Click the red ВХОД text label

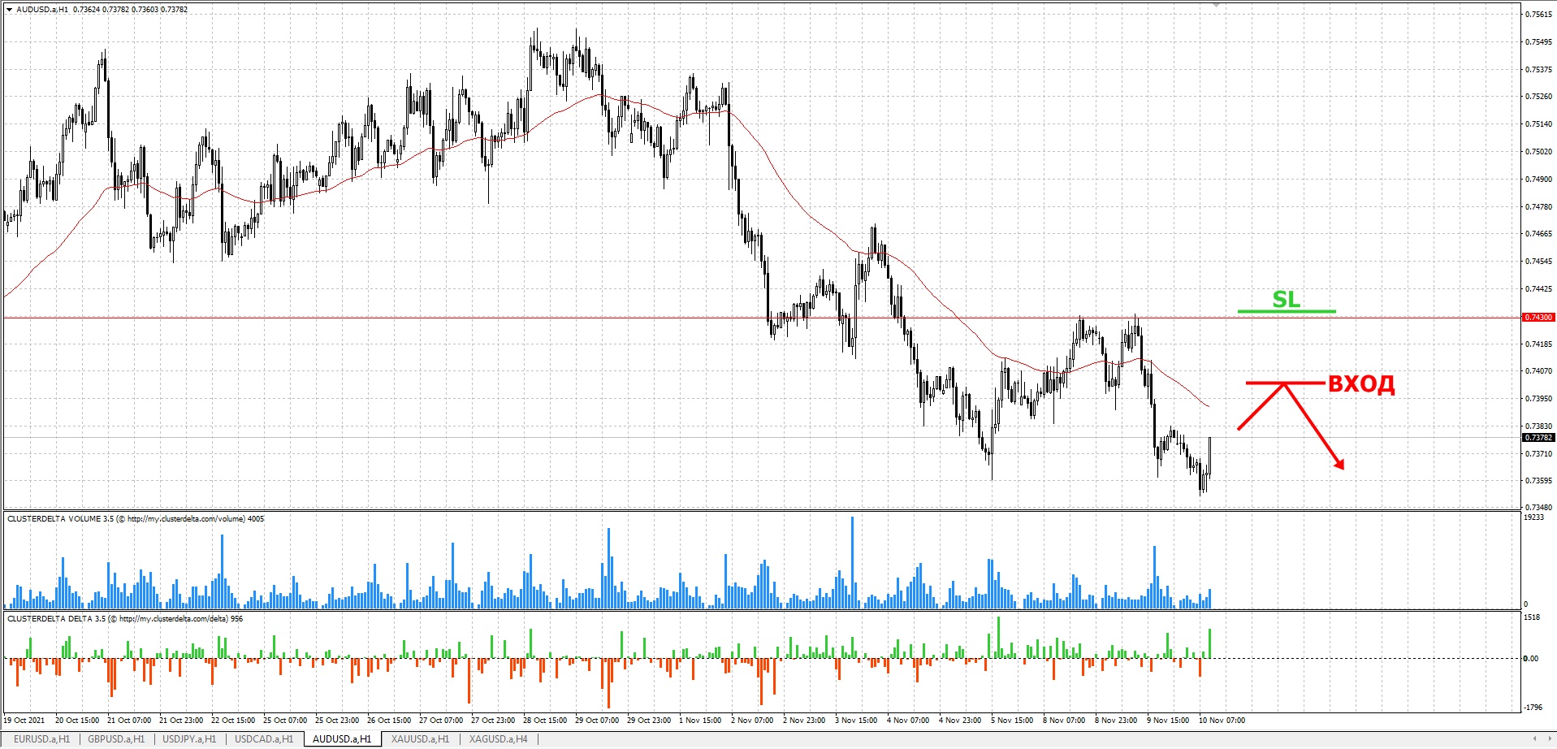[x=1361, y=384]
